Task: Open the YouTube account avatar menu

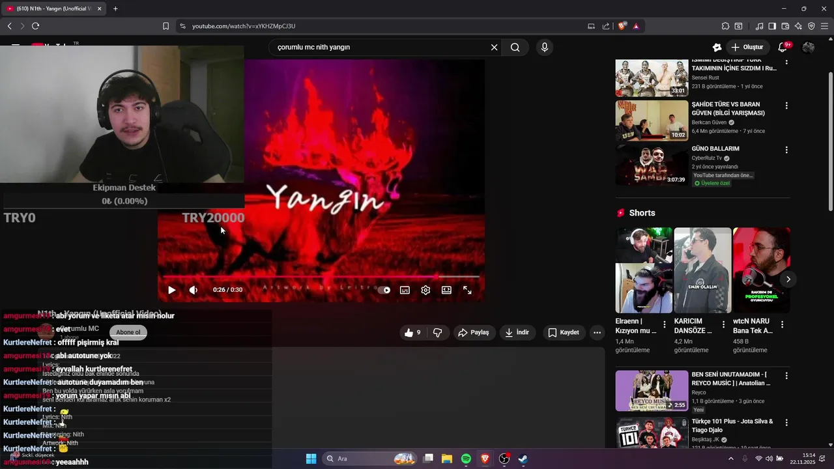Action: click(809, 47)
